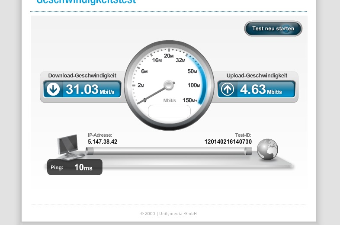The image size is (340, 225).
Task: Click the speedometer needle center hub
Action: click(x=169, y=85)
